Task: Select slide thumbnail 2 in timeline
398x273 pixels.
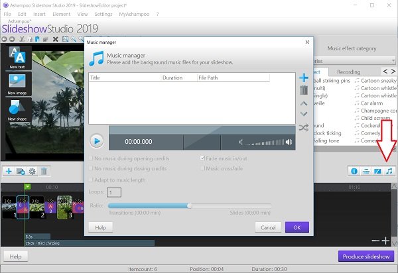Action: 37,207
